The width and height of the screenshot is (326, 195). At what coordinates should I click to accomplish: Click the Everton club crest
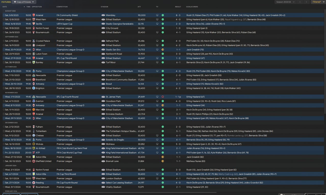[x=34, y=101]
